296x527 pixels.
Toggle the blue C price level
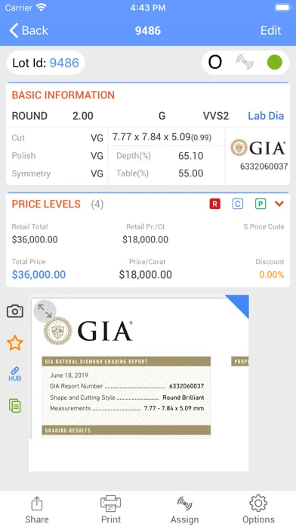[238, 204]
